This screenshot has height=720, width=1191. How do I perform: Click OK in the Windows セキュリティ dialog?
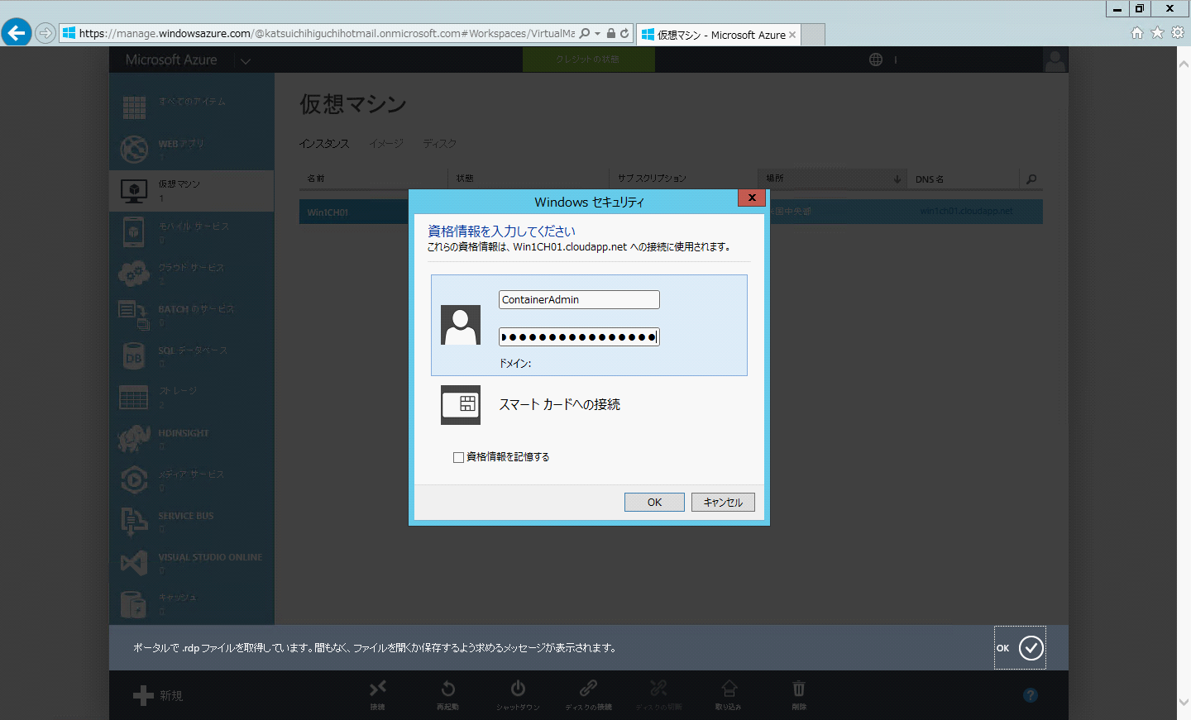pyautogui.click(x=654, y=502)
